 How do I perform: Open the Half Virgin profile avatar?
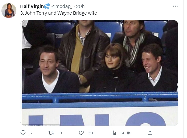[x=9, y=11]
